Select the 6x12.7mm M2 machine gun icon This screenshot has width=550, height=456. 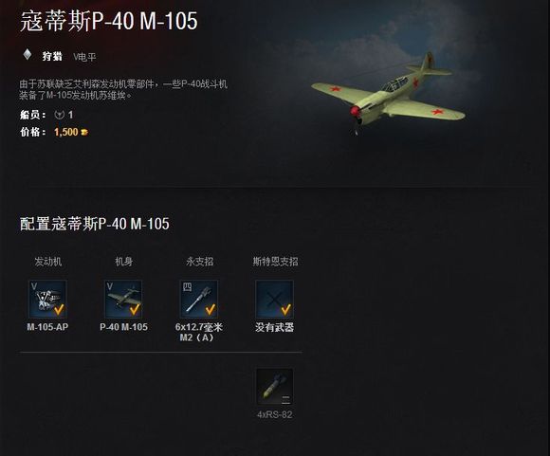[199, 299]
